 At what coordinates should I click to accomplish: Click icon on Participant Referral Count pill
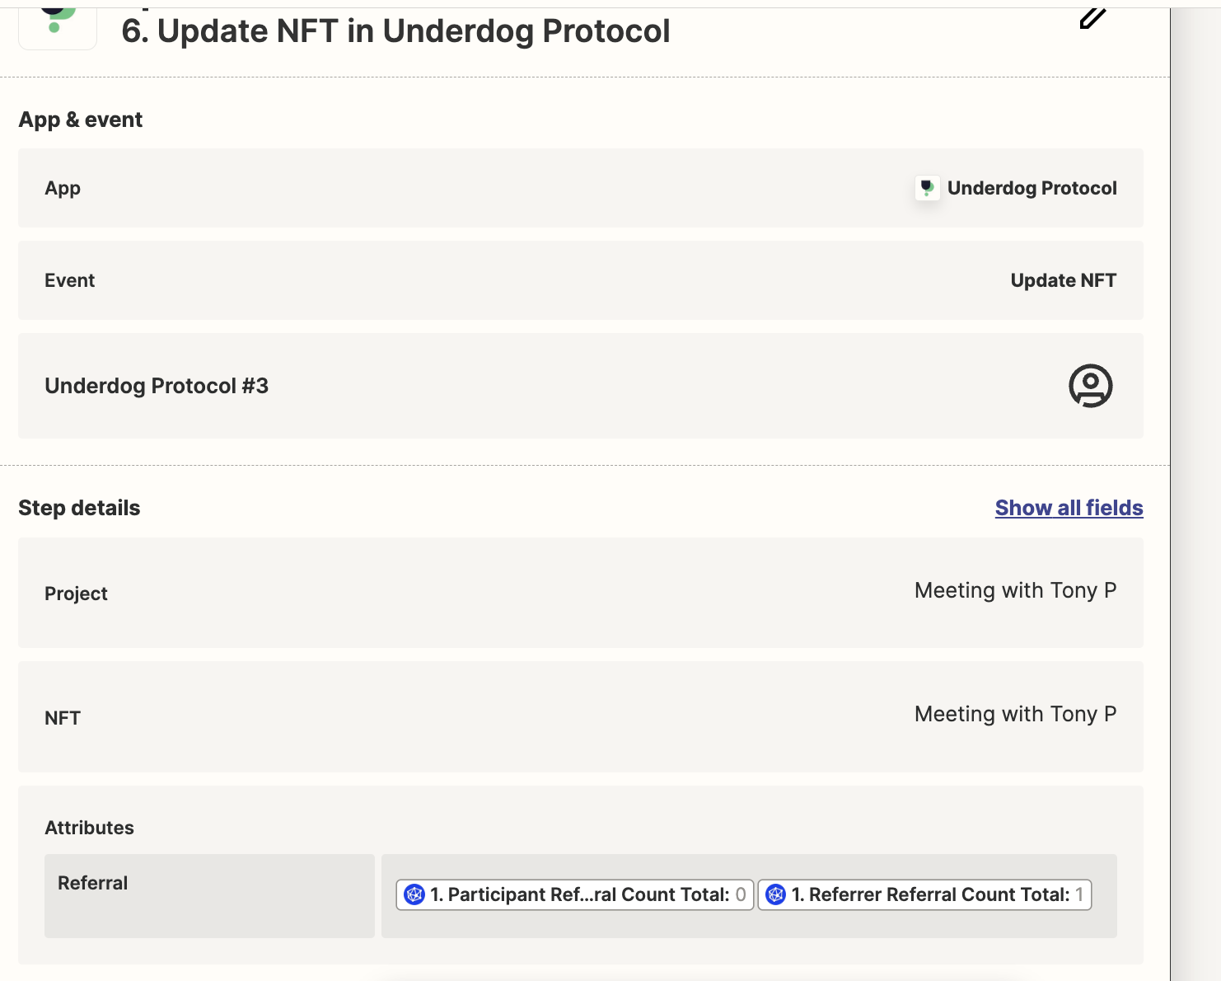414,894
